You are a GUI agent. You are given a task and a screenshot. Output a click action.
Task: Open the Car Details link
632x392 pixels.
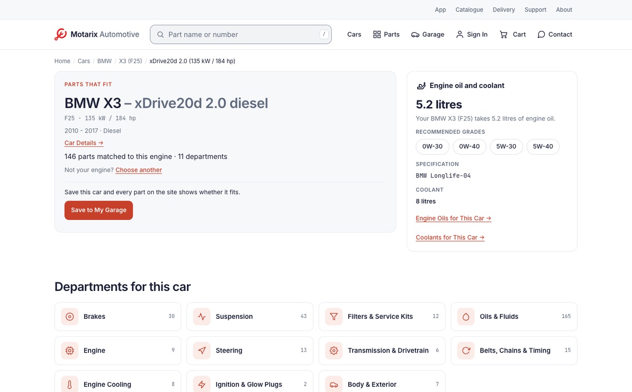point(84,143)
